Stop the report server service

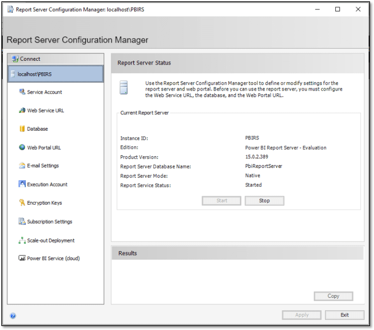pyautogui.click(x=264, y=201)
